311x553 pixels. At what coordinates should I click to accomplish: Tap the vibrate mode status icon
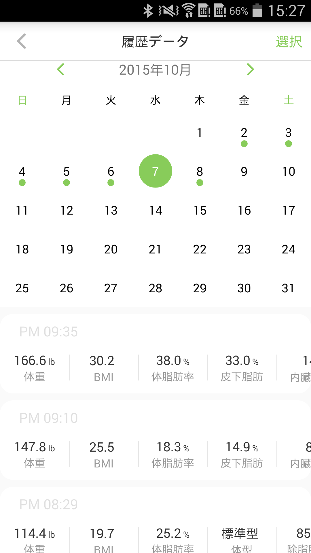[x=169, y=11]
